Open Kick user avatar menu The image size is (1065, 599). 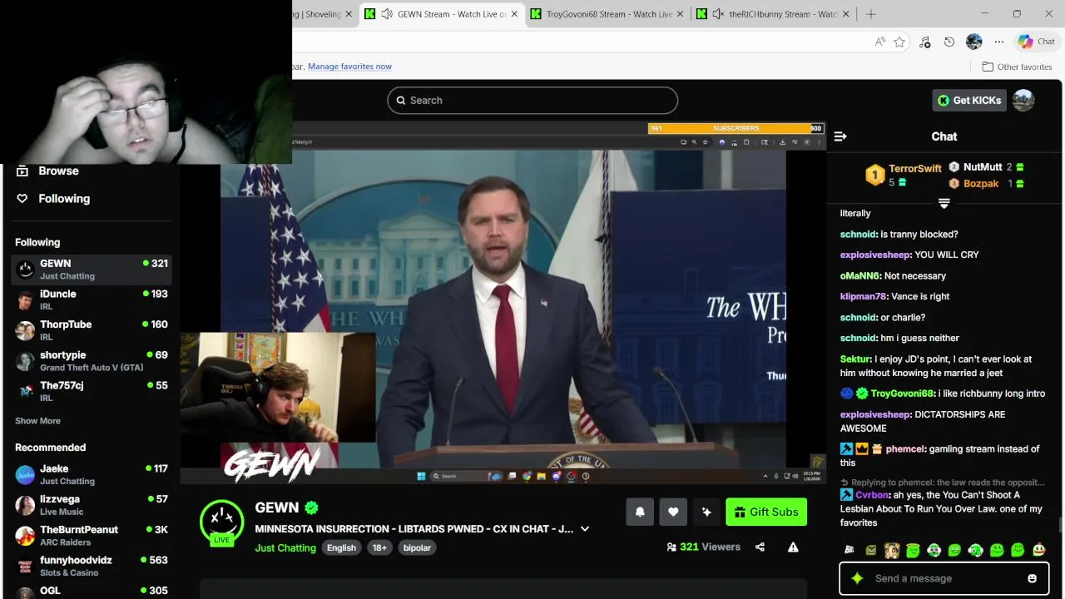coord(1023,100)
